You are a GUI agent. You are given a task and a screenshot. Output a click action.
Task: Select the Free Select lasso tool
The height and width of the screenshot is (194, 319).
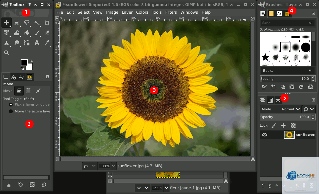(x=27, y=23)
